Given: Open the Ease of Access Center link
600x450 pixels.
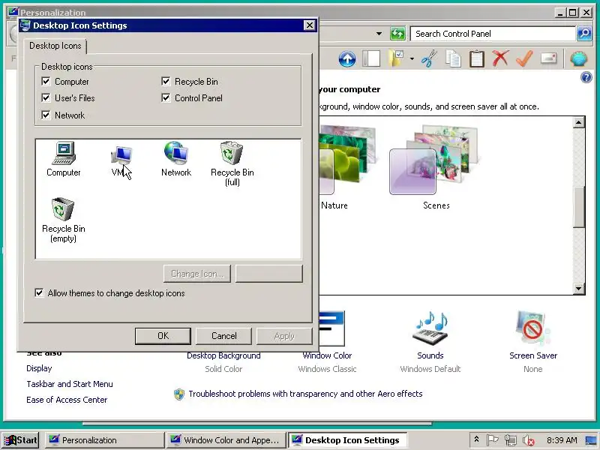Looking at the screenshot, I should (x=67, y=400).
